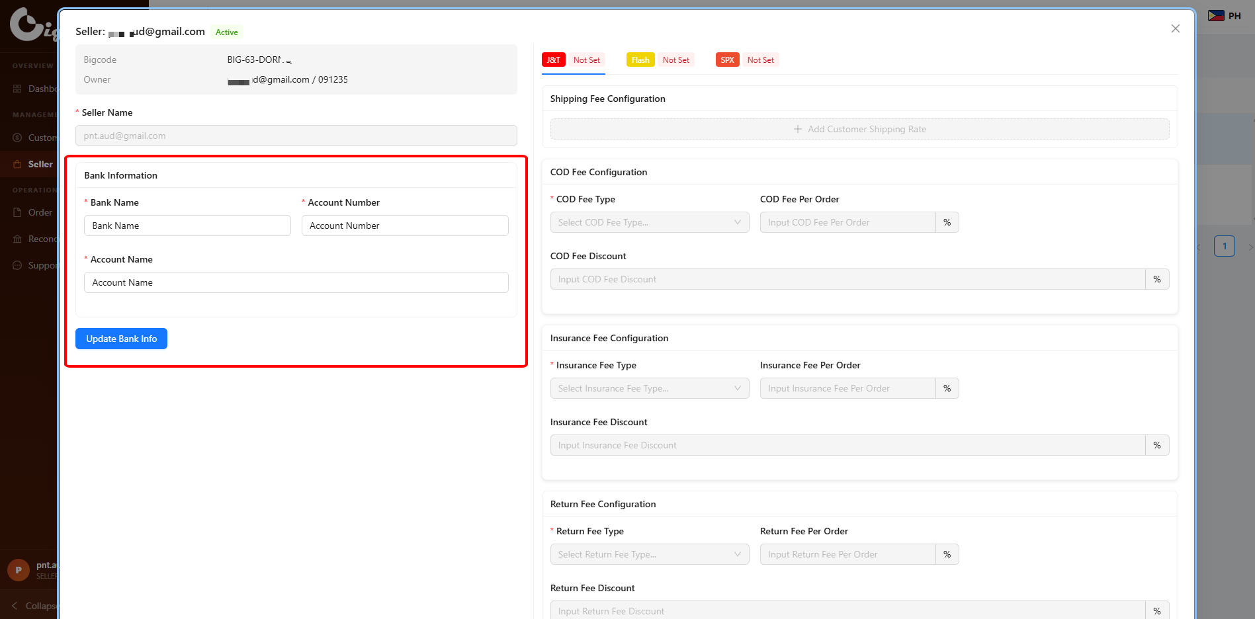This screenshot has width=1255, height=619.
Task: Click the Return Fee Discount input
Action: click(847, 610)
